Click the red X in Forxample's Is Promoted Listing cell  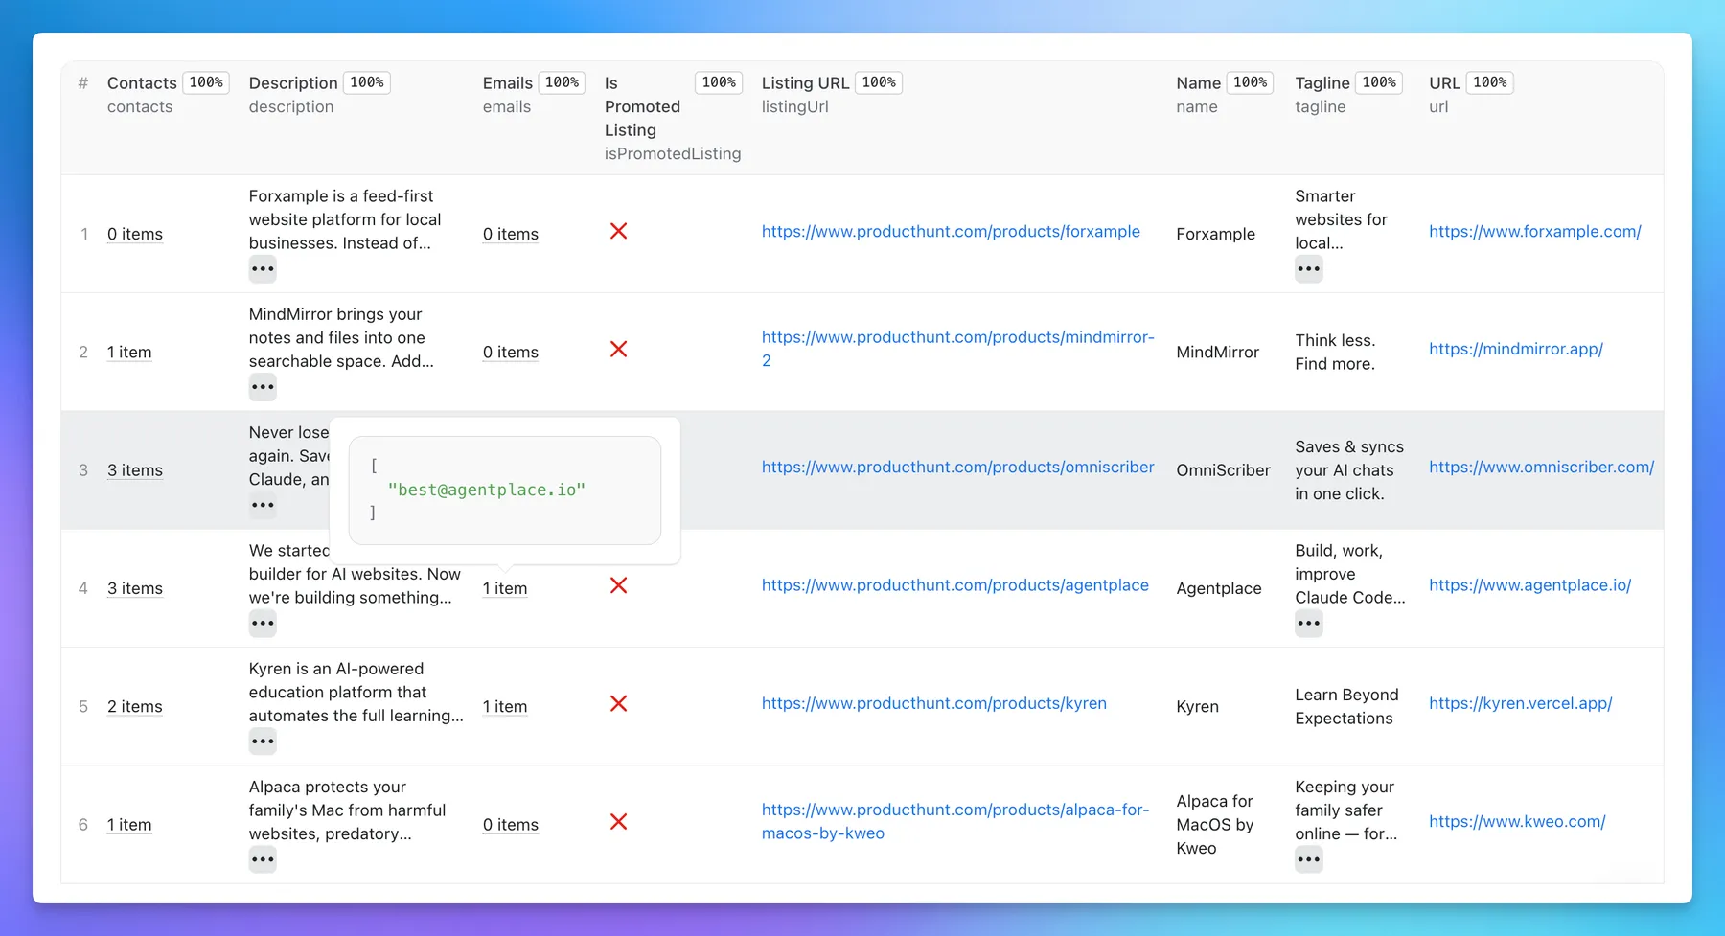619,231
